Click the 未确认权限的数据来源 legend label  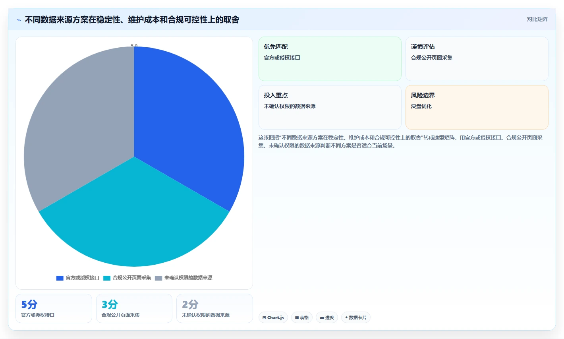point(188,278)
